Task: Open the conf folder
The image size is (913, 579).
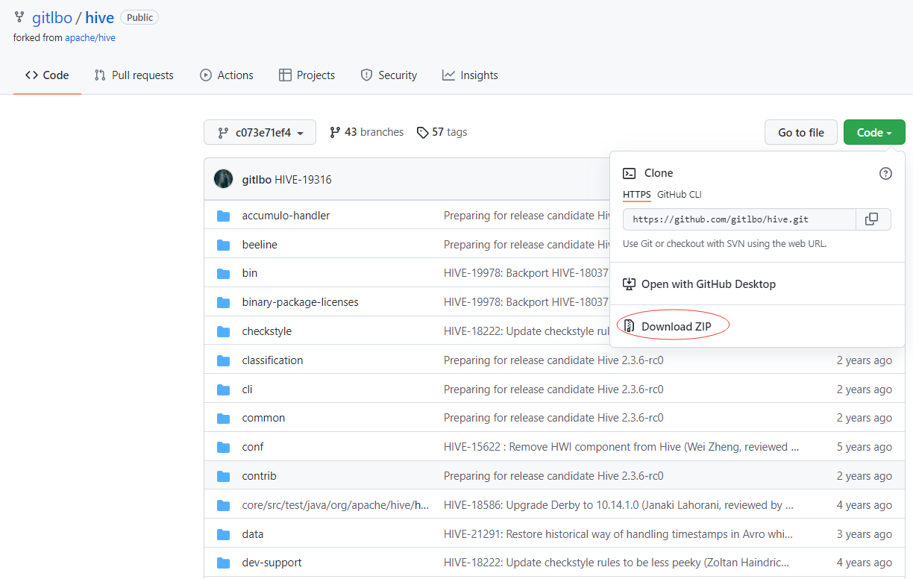Action: pos(253,447)
